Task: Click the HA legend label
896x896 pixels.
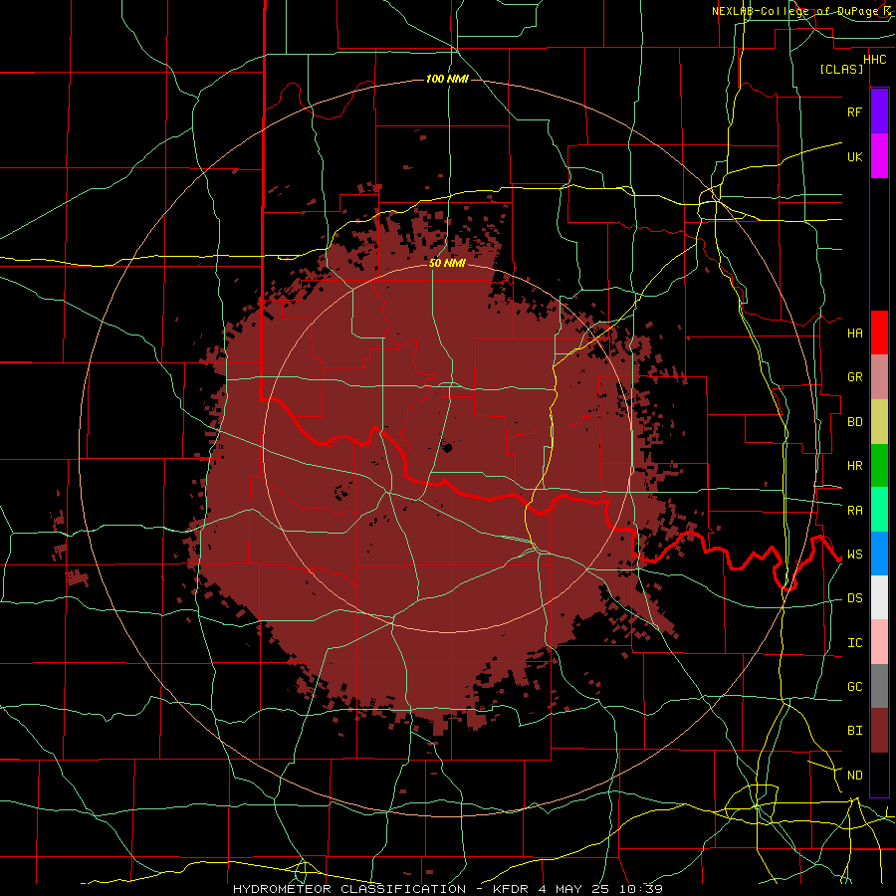Action: (x=854, y=333)
